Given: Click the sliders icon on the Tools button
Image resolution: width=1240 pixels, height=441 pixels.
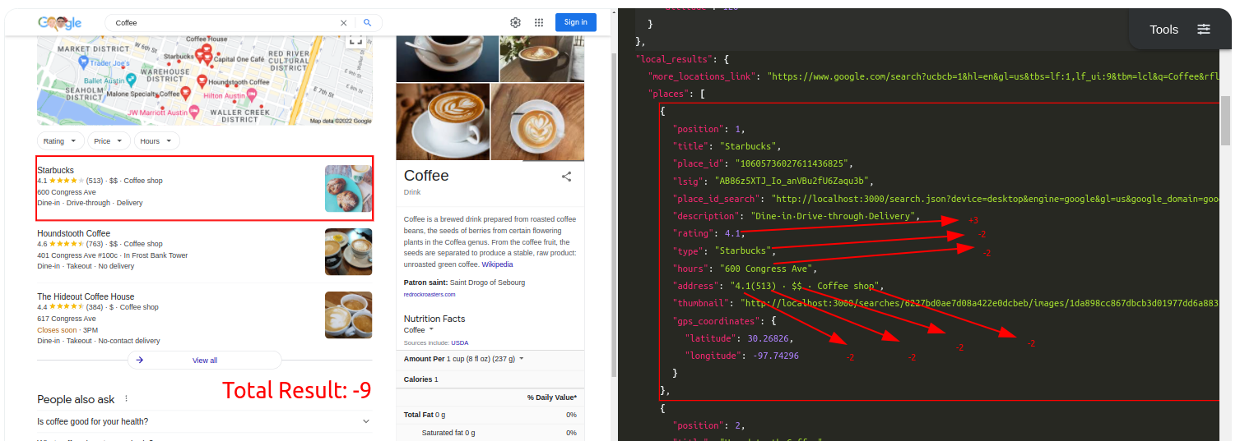Looking at the screenshot, I should (x=1204, y=30).
